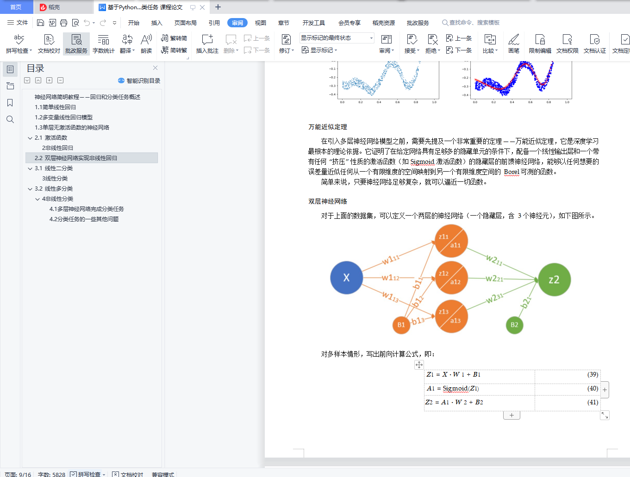Open the 首页 tab in the title bar
The width and height of the screenshot is (630, 477).
click(x=16, y=7)
